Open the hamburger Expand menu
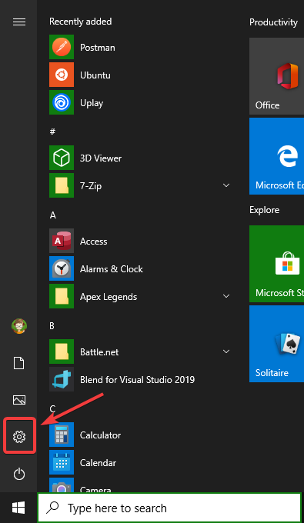304x523 pixels. tap(19, 22)
